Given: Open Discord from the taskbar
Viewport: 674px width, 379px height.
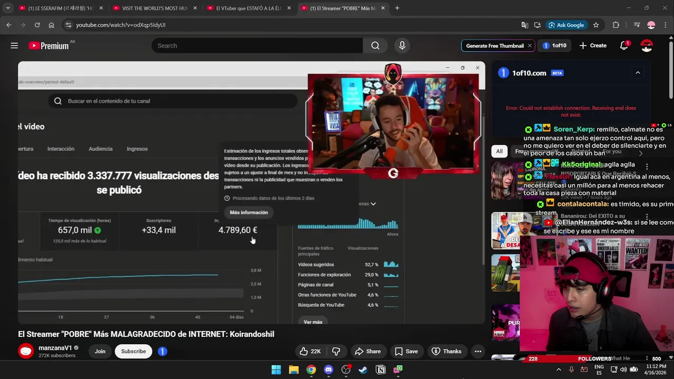Looking at the screenshot, I should pos(329,370).
